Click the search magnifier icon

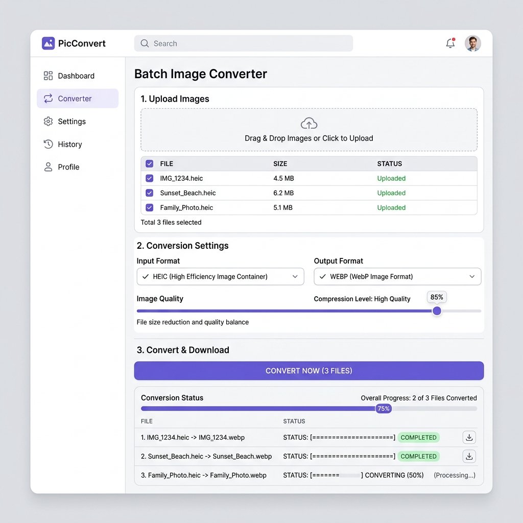click(145, 43)
